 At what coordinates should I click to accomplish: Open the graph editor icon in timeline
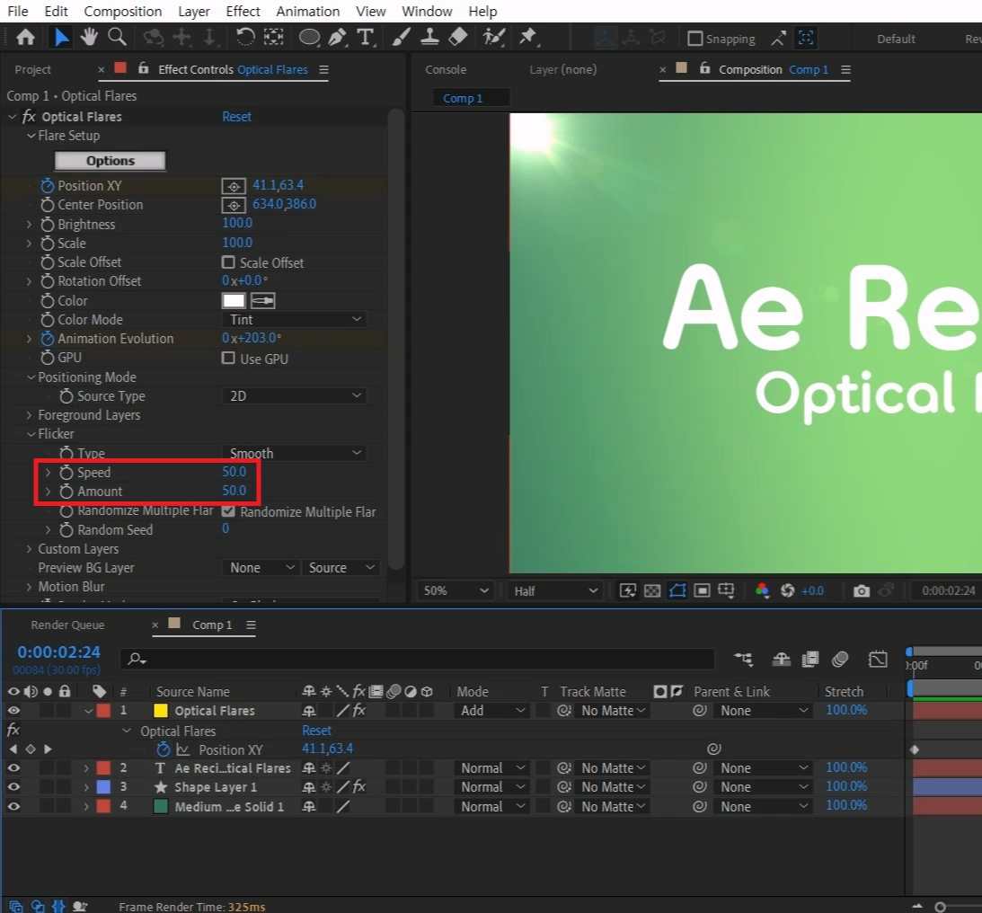(878, 659)
